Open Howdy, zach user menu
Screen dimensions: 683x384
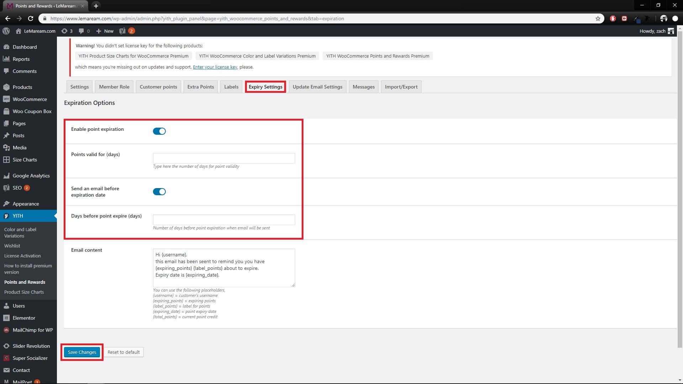coord(656,31)
